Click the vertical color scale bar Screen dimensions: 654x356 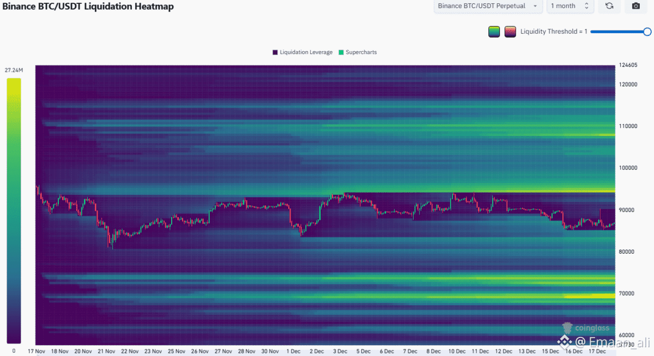coord(14,211)
